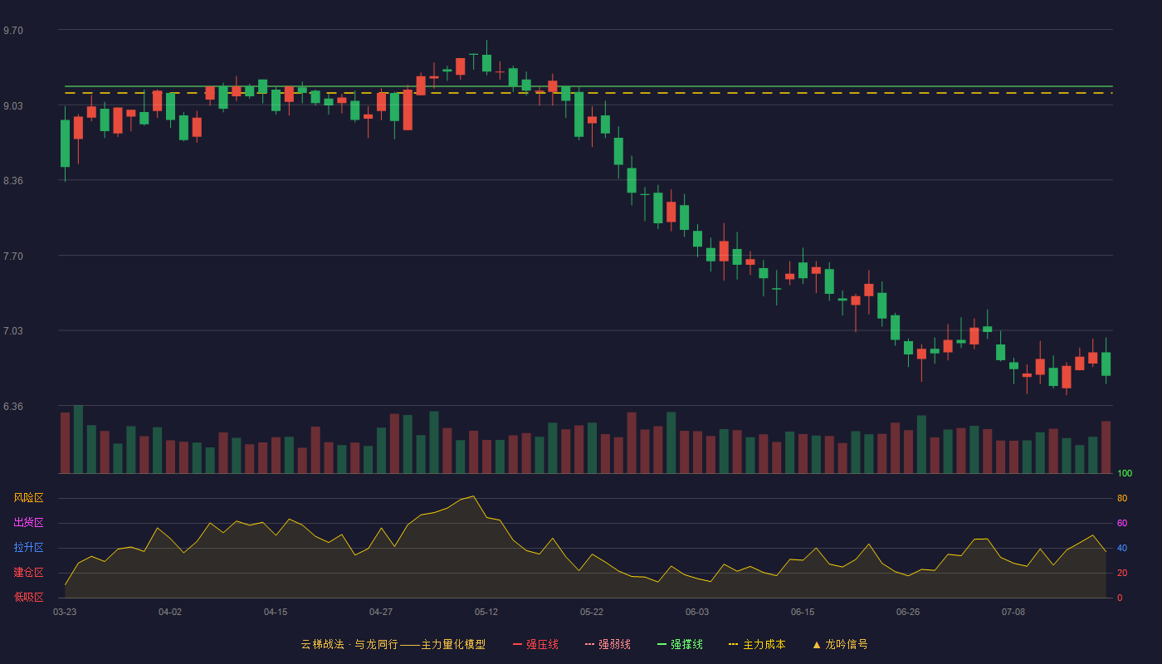Click the first candlestick at 03-23
The image size is (1162, 664).
(x=65, y=144)
